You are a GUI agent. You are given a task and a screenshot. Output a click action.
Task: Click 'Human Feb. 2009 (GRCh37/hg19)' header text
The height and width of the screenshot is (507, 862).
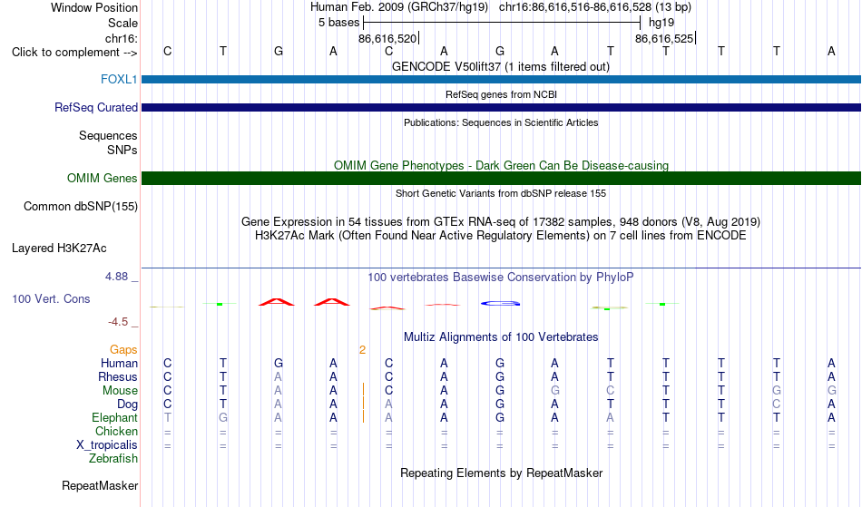pyautogui.click(x=399, y=7)
